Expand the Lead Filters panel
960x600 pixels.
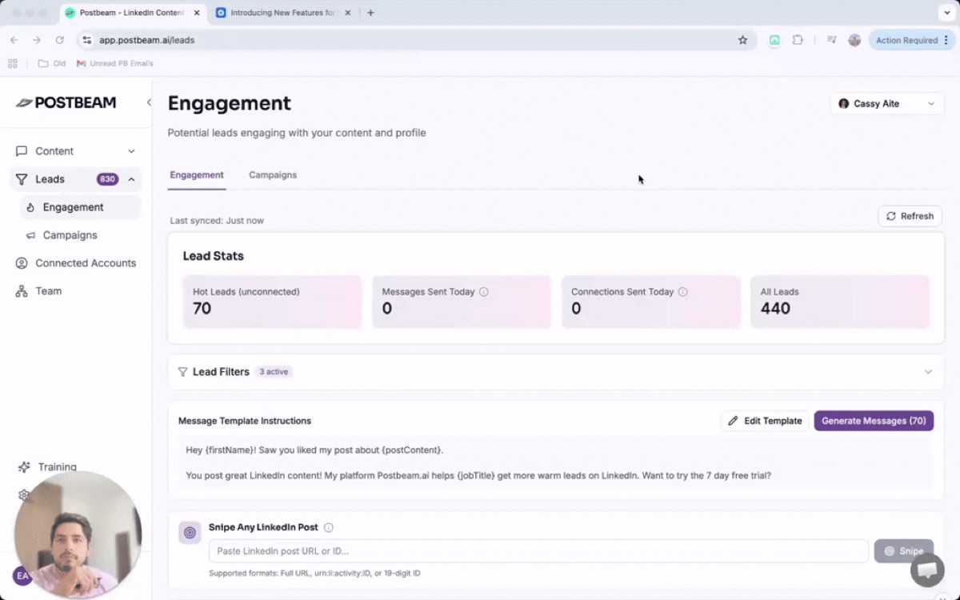(928, 372)
